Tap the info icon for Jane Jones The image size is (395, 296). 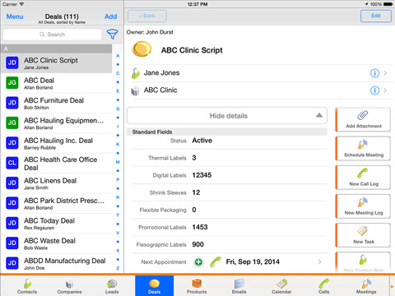pos(374,73)
